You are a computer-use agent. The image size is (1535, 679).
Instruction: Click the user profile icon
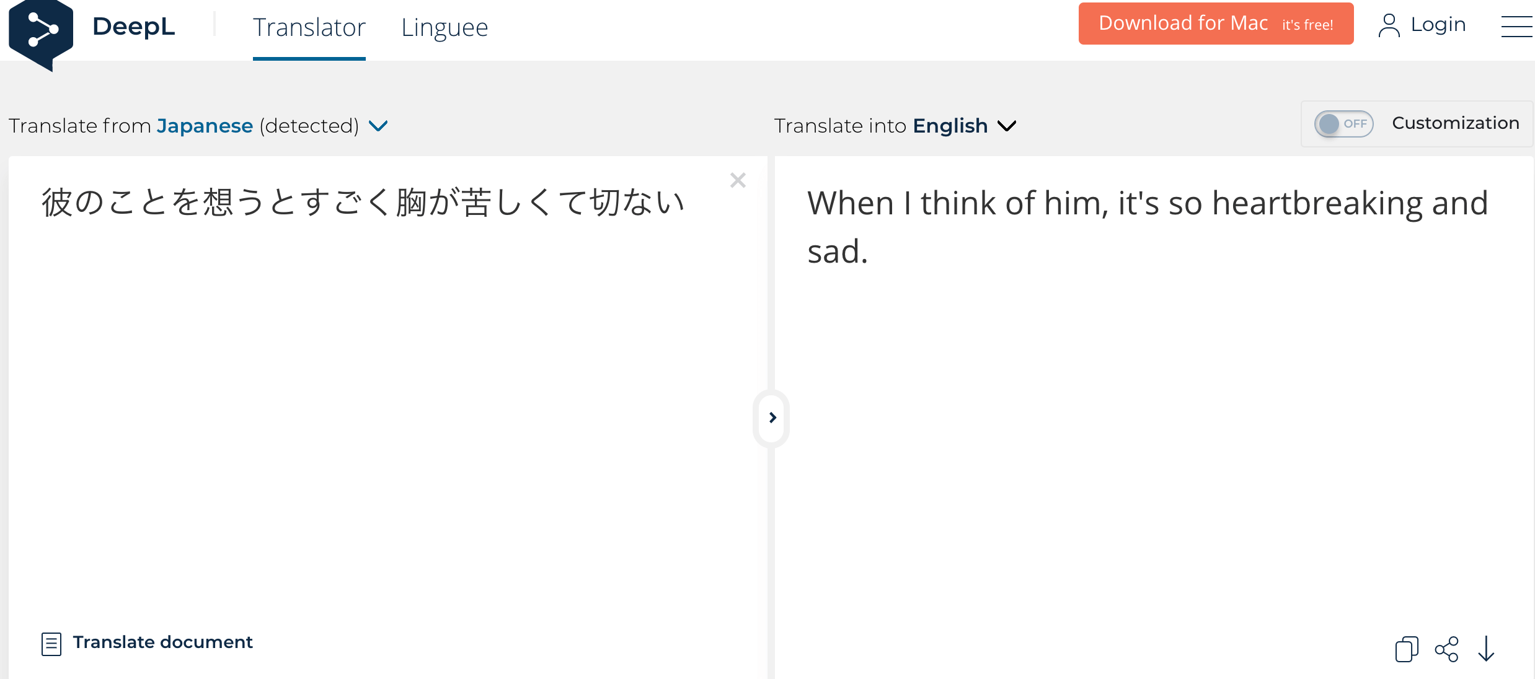(1389, 25)
